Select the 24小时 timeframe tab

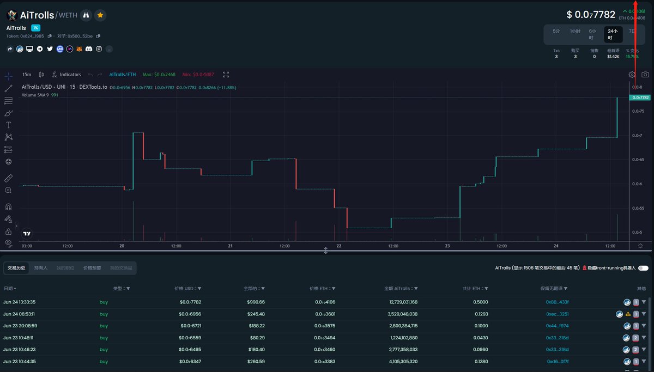tap(613, 34)
